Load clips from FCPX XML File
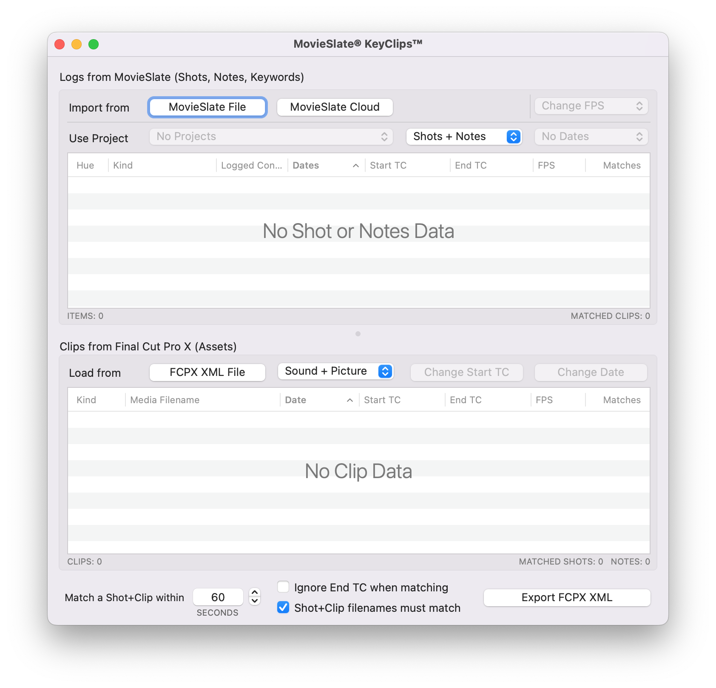 [x=207, y=373]
